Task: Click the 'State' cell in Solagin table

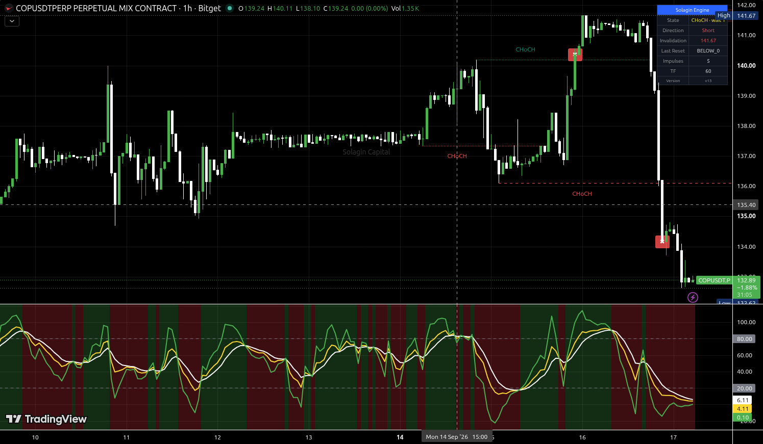Action: [x=673, y=20]
